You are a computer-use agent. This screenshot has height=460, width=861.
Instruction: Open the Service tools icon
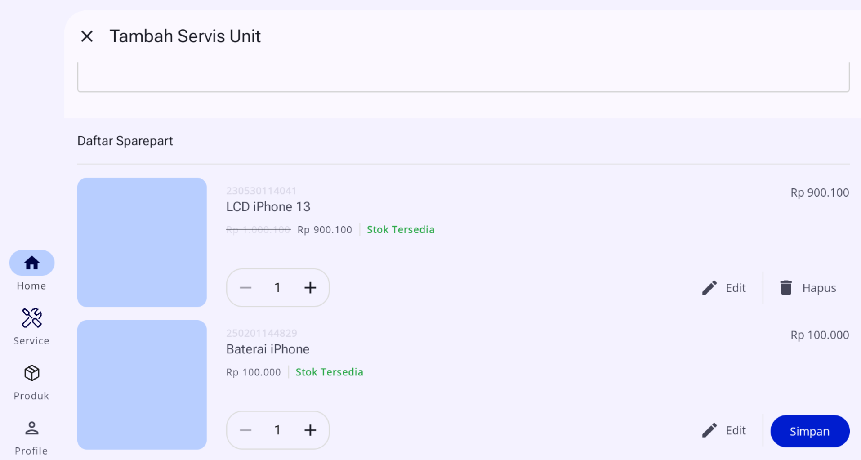click(x=32, y=318)
